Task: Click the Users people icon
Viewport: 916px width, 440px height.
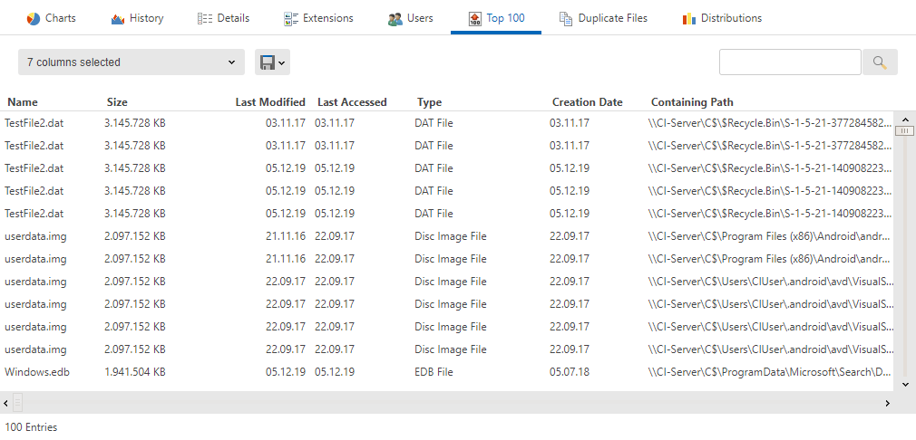Action: pyautogui.click(x=395, y=18)
